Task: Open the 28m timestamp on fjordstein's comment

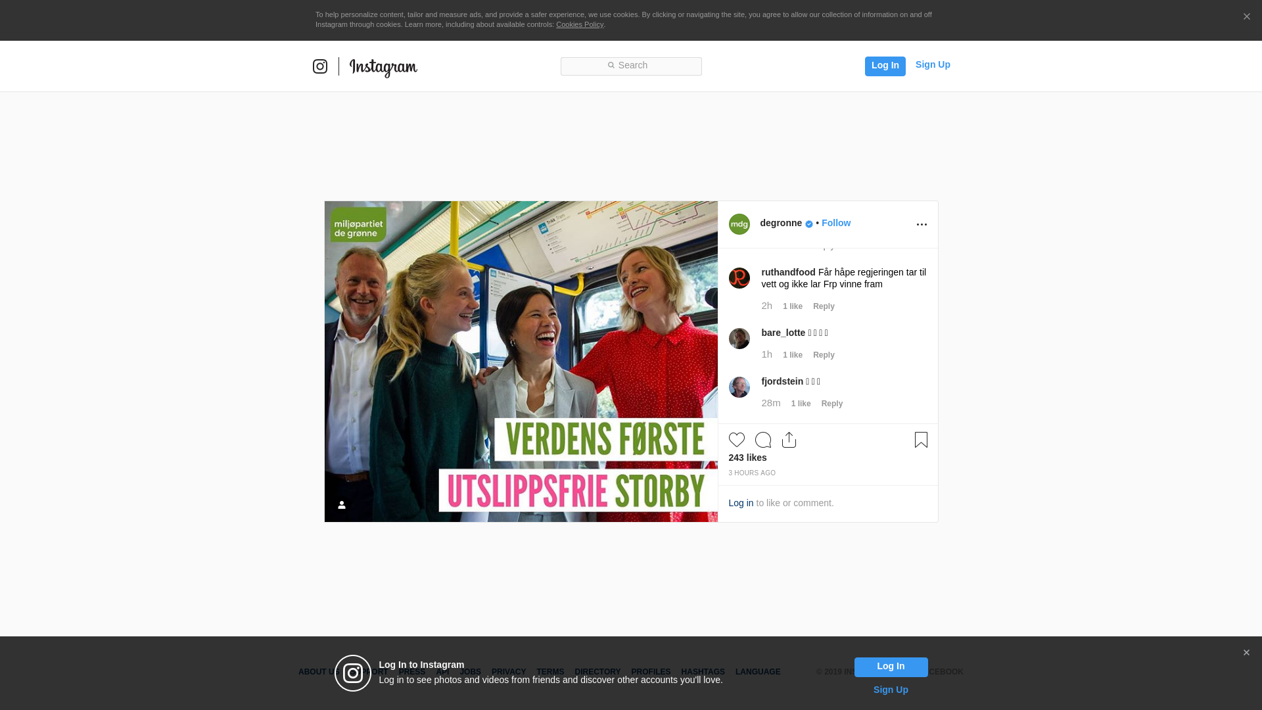Action: tap(771, 403)
